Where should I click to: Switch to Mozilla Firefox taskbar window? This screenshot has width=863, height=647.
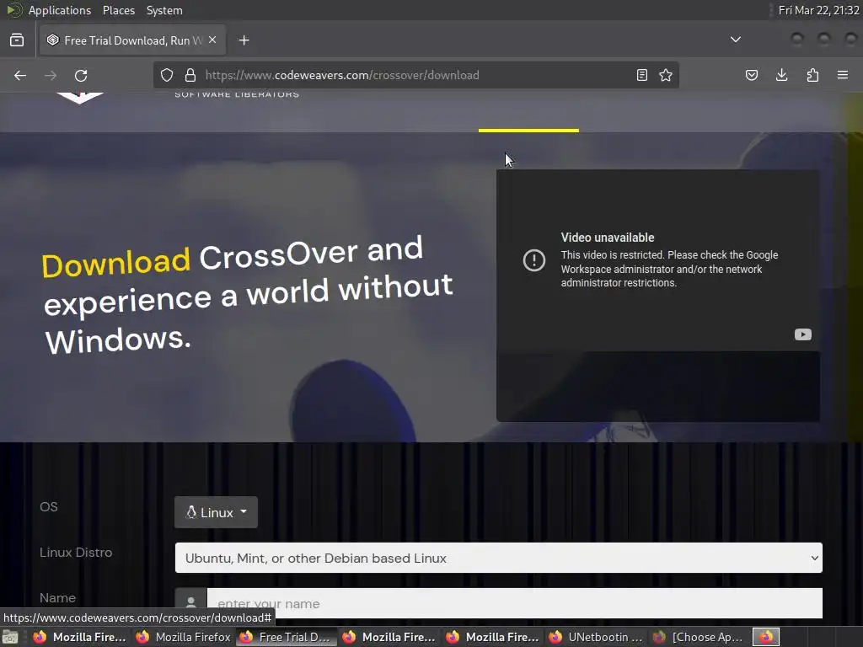(x=184, y=637)
